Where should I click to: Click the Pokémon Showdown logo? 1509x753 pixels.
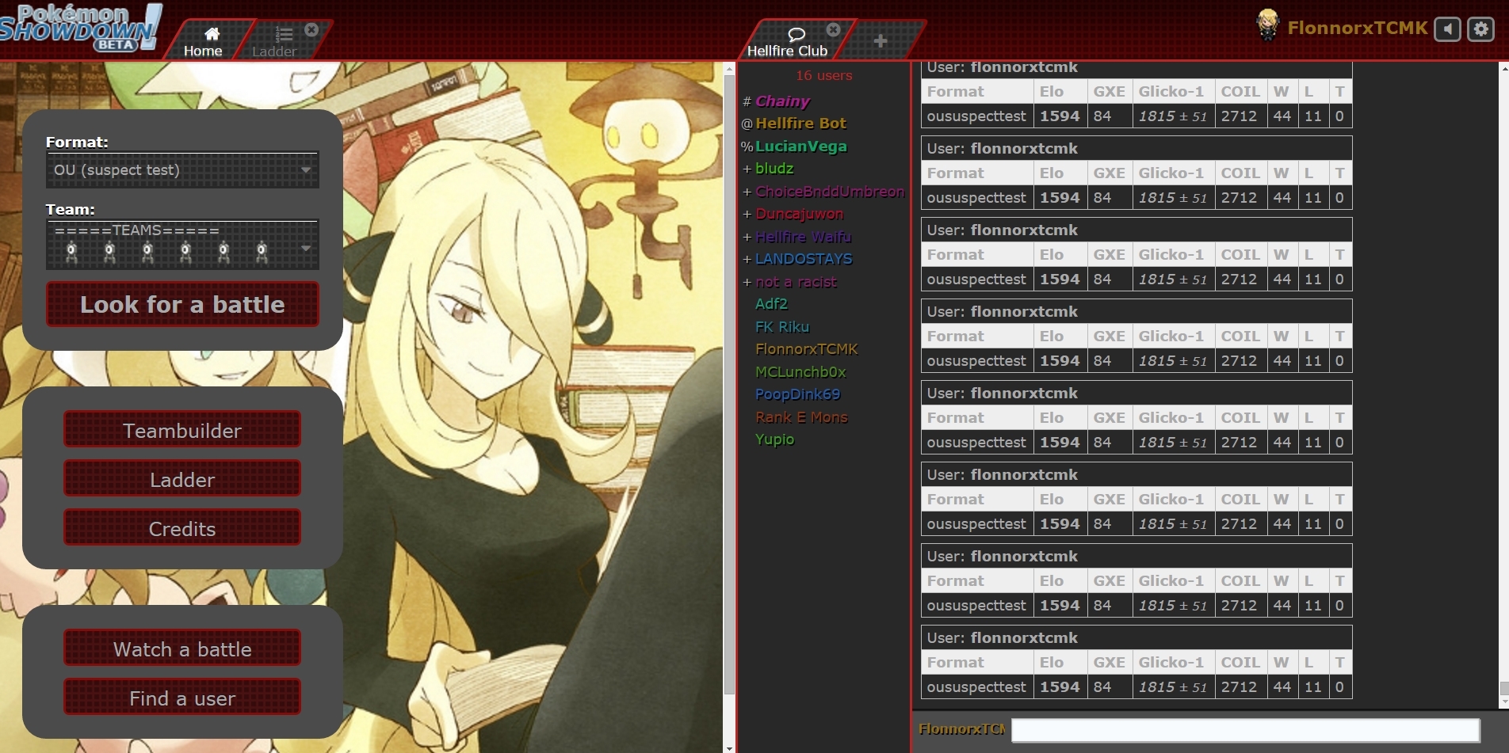coord(81,29)
